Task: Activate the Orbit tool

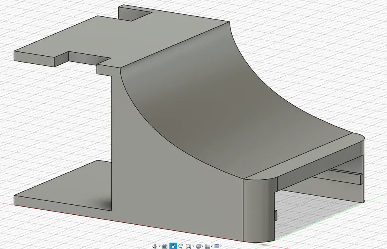Action: [154, 246]
